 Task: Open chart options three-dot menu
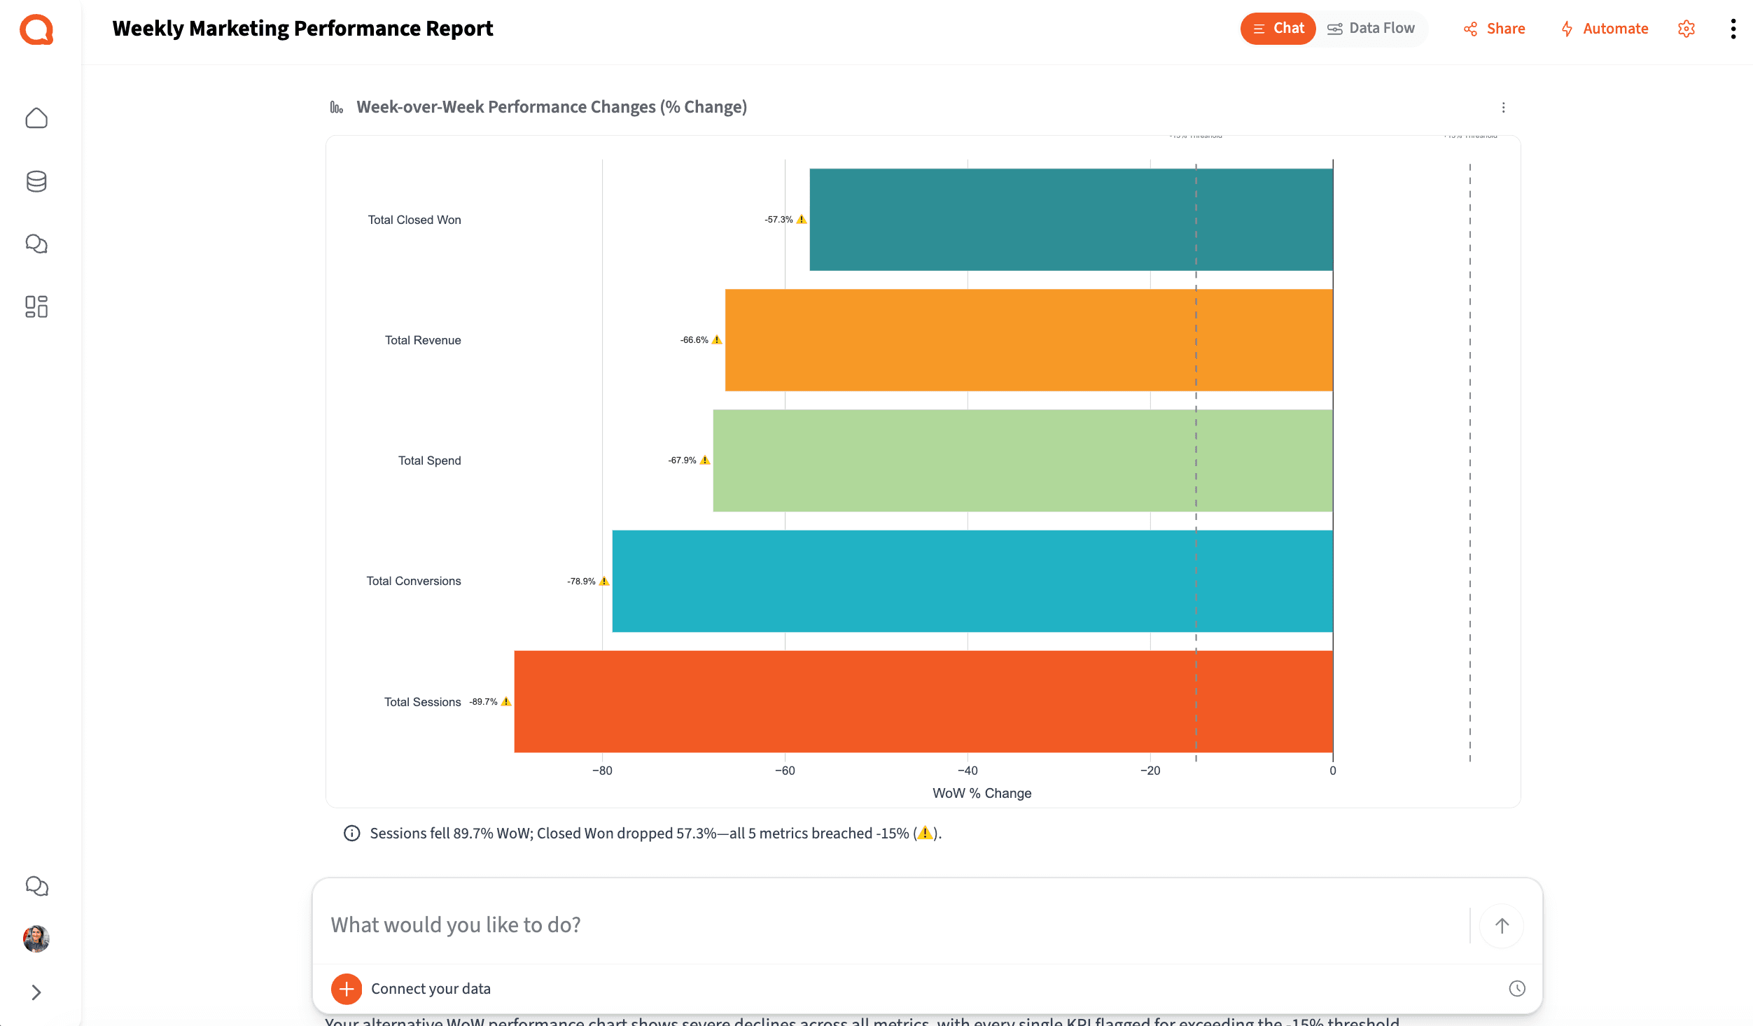[x=1503, y=107]
